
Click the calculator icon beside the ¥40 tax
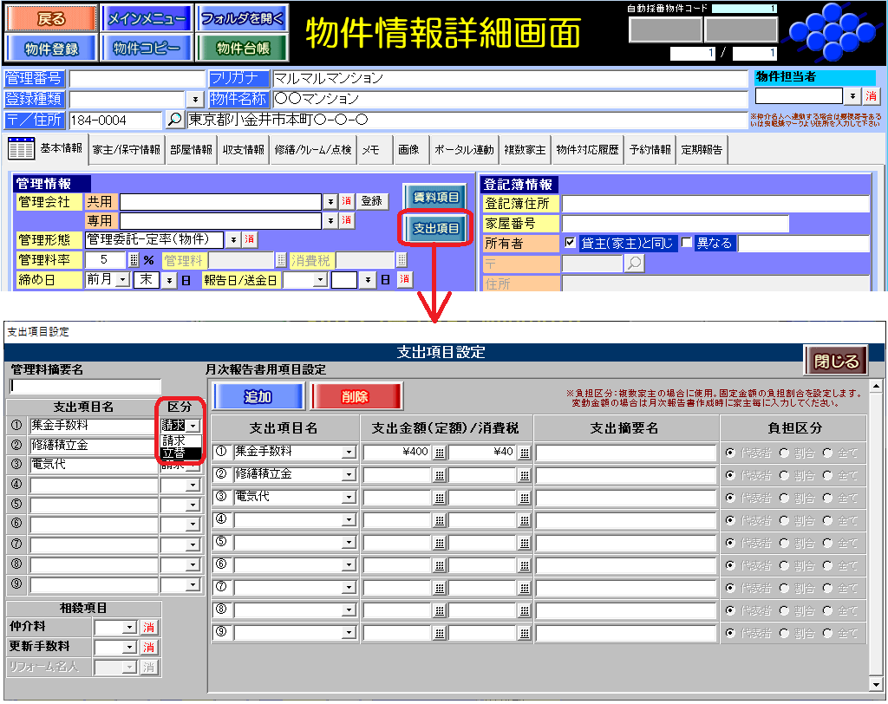pos(525,452)
